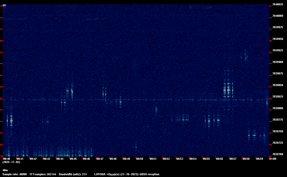
Task: Click the 00:46 time label
Action: pyautogui.click(x=86, y=159)
